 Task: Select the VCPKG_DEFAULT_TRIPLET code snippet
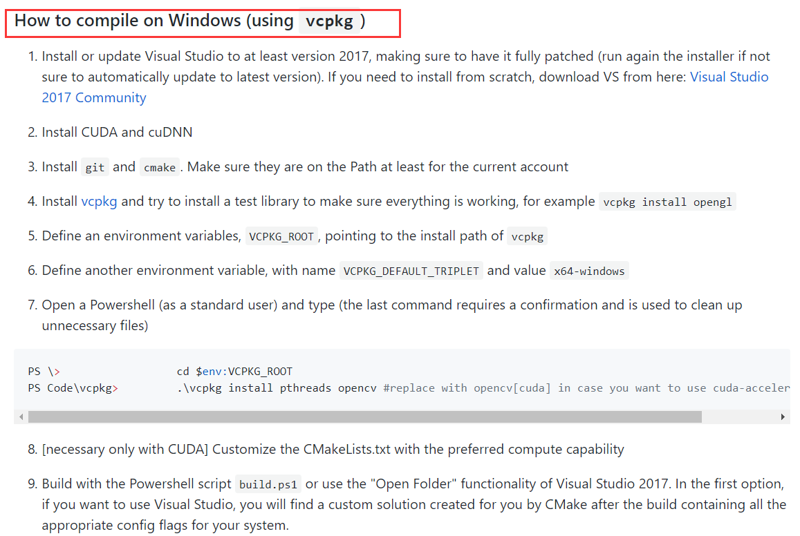pos(411,270)
